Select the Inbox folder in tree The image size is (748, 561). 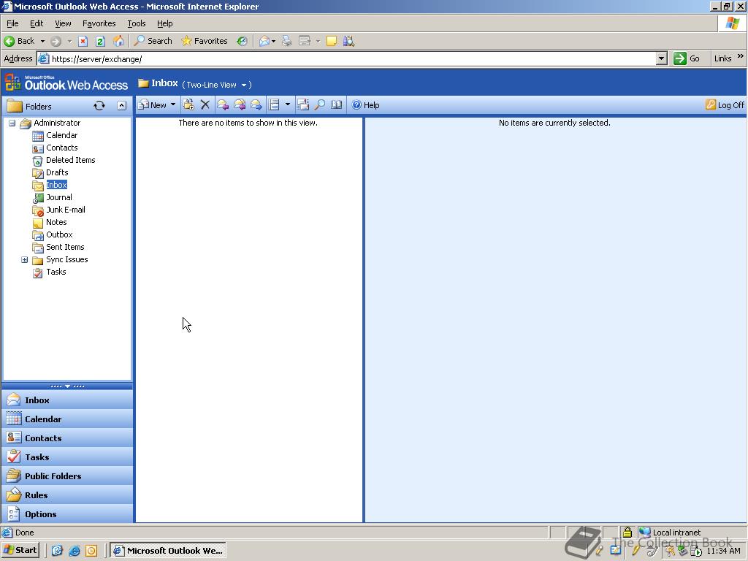pos(56,185)
